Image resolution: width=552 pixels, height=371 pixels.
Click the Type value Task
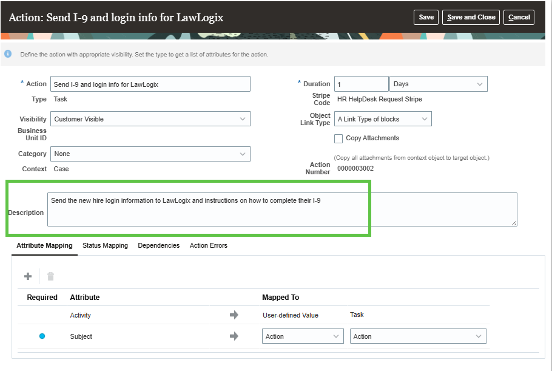[x=60, y=100]
